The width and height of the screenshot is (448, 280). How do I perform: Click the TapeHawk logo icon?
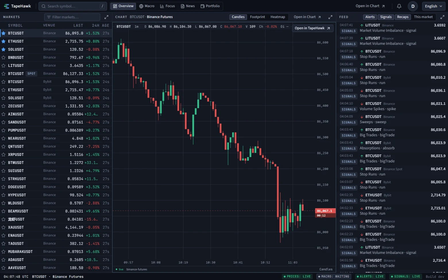tap(6, 6)
